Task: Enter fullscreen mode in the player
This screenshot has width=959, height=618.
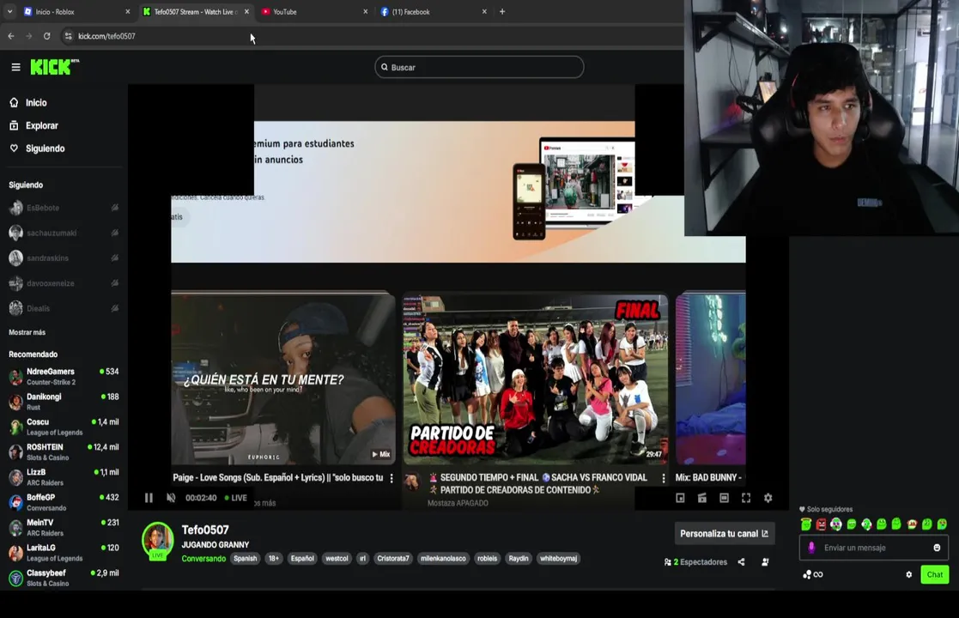Action: (746, 498)
